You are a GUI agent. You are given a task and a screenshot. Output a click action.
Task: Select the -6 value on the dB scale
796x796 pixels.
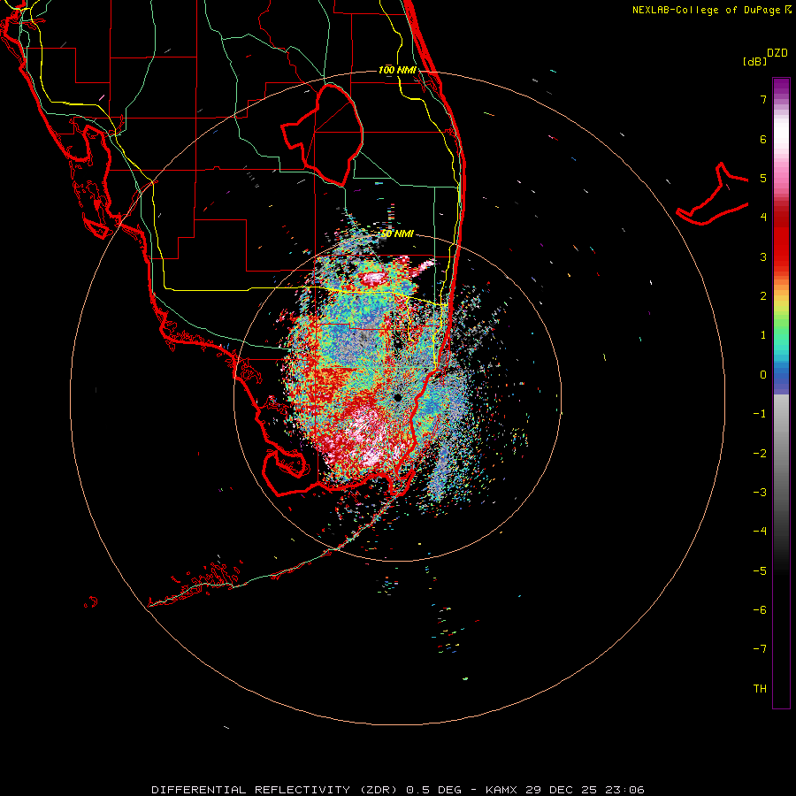click(x=760, y=610)
